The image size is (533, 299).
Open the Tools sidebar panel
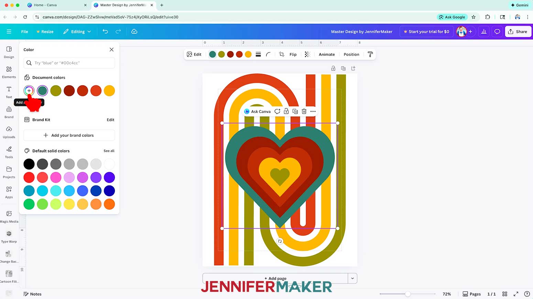[x=9, y=152]
